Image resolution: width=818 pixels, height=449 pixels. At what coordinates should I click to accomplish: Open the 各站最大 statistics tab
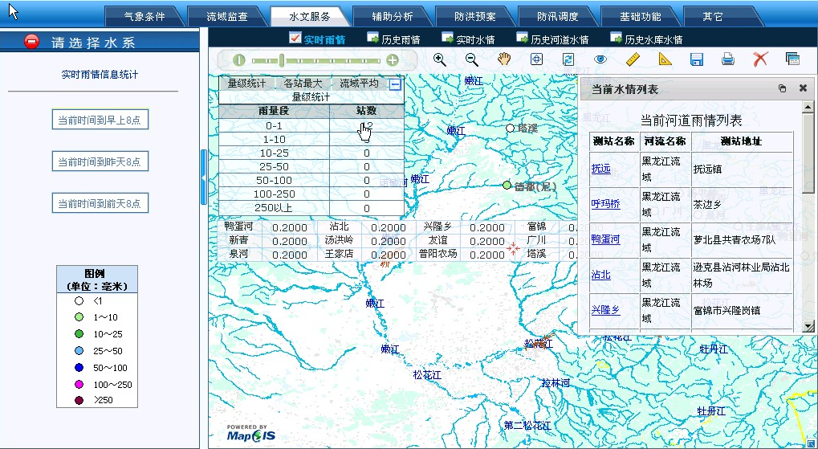[303, 83]
